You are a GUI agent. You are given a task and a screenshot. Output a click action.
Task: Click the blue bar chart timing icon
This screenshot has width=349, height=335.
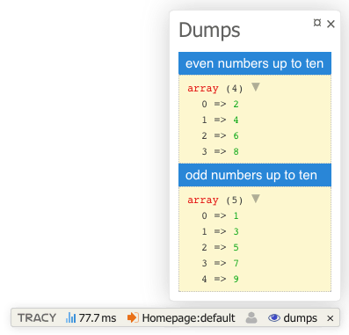pyautogui.click(x=70, y=317)
